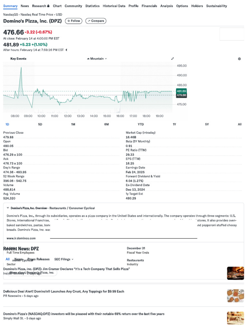The image size is (247, 329).
Task: Expand the chart to full screen
Action: (x=172, y=59)
